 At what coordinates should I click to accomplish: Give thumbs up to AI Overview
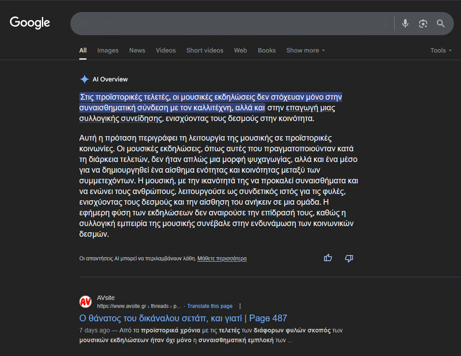pos(328,258)
